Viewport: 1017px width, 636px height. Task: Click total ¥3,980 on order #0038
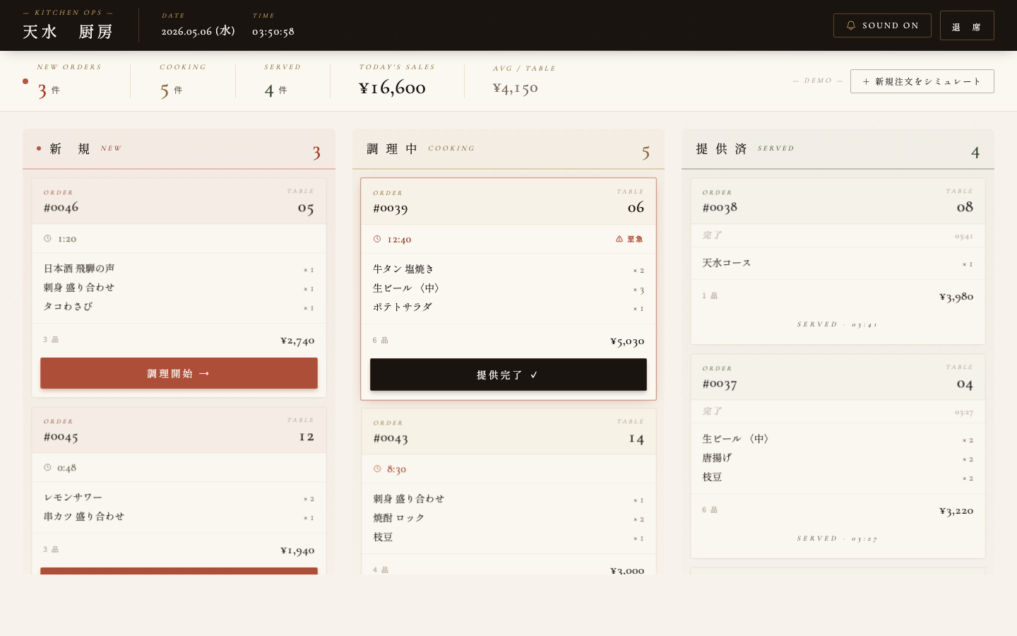[956, 297]
